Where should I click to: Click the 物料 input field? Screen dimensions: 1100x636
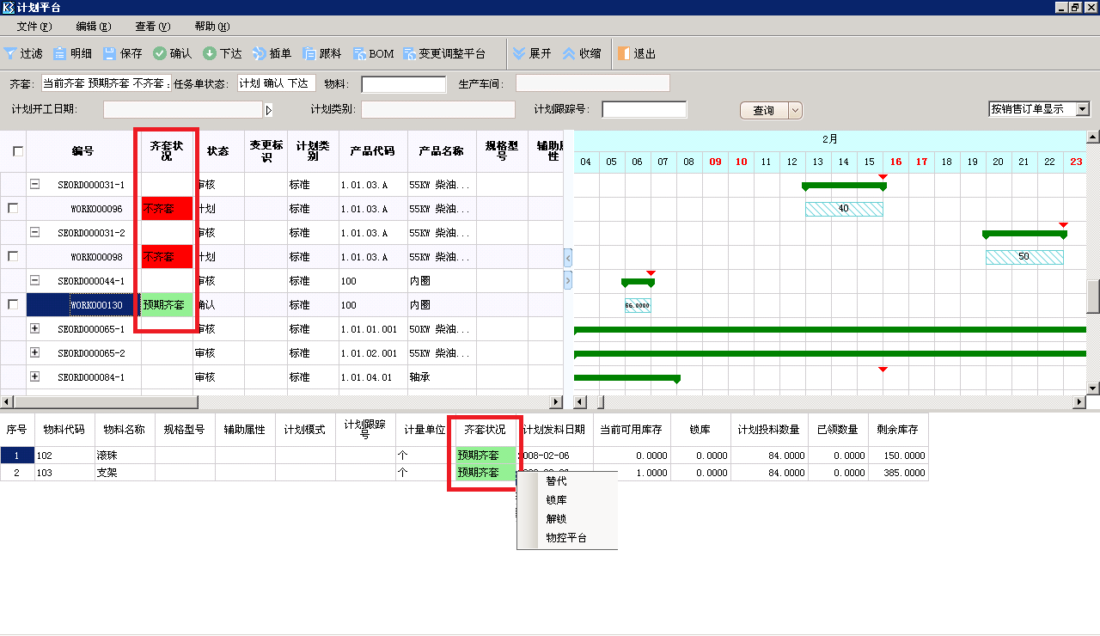tap(404, 84)
